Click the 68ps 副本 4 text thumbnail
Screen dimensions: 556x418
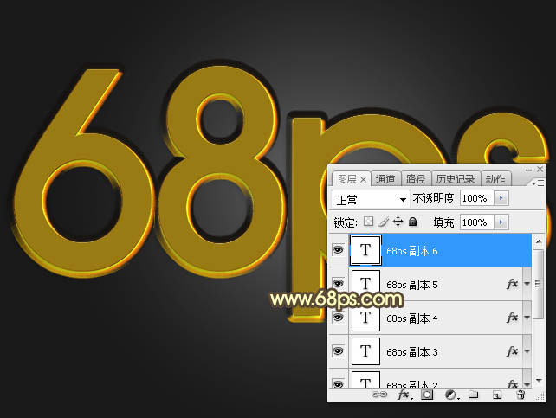pyautogui.click(x=365, y=318)
